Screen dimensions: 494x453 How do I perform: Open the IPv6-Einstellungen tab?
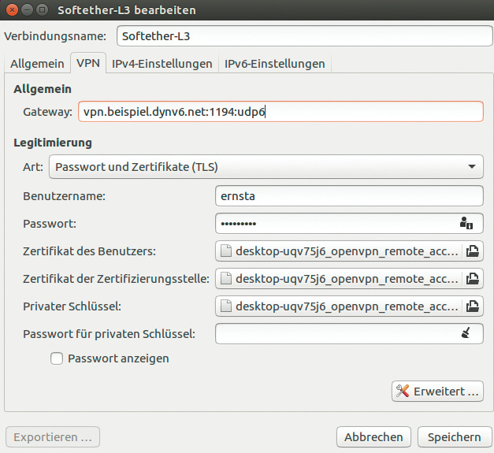274,64
